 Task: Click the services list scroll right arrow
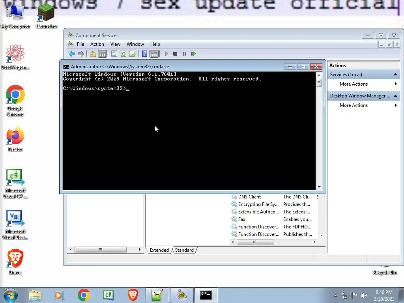(x=314, y=242)
